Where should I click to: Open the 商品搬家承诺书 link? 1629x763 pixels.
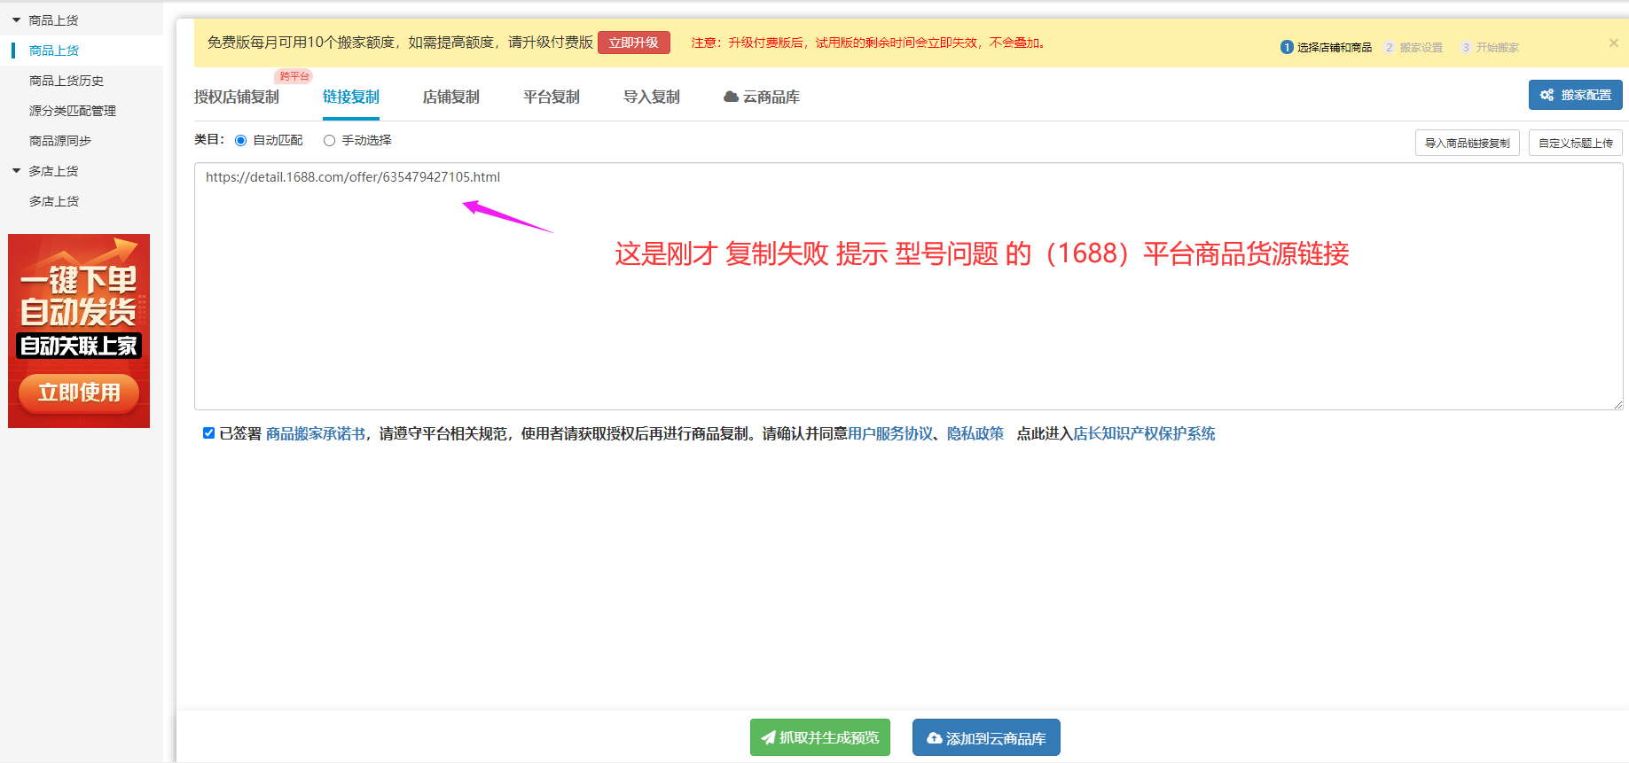tap(315, 433)
